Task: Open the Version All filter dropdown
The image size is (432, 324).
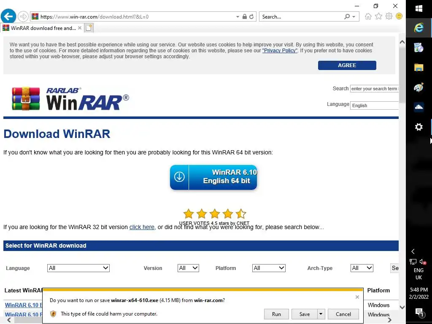Action: click(188, 268)
